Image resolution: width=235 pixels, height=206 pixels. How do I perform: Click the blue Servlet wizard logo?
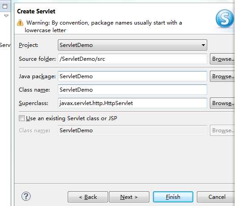tap(225, 19)
